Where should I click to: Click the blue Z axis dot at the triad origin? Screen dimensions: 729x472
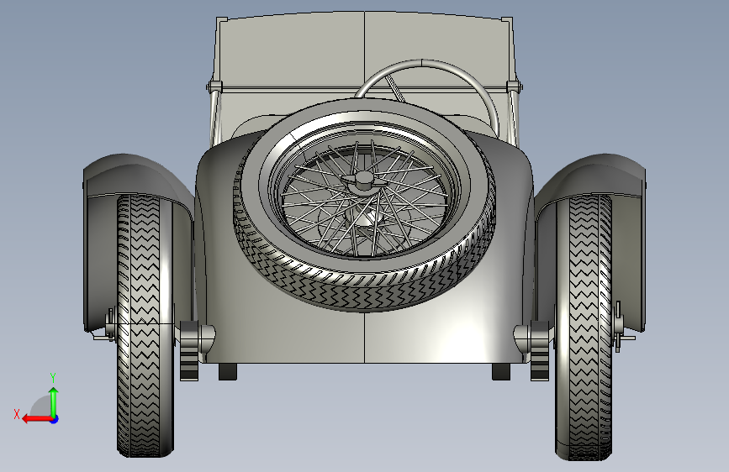pos(55,419)
